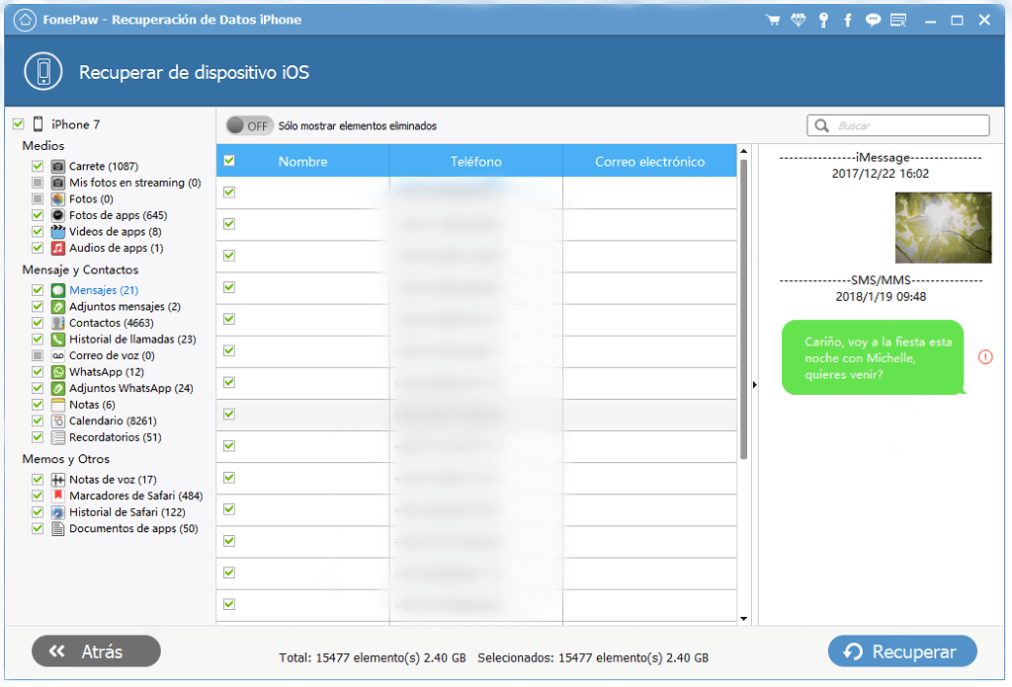The width and height of the screenshot is (1012, 687).
Task: Sort by the Correo electrónico column header
Action: coord(650,161)
